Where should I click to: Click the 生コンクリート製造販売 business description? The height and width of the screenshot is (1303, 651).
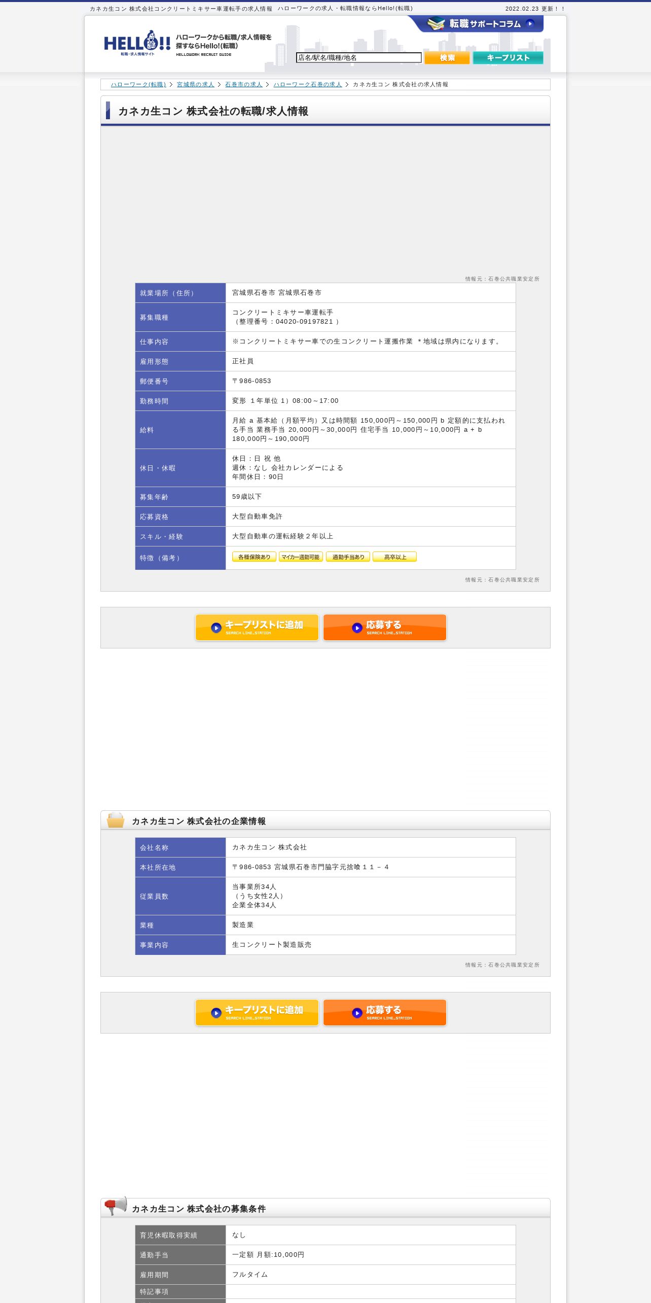point(272,945)
